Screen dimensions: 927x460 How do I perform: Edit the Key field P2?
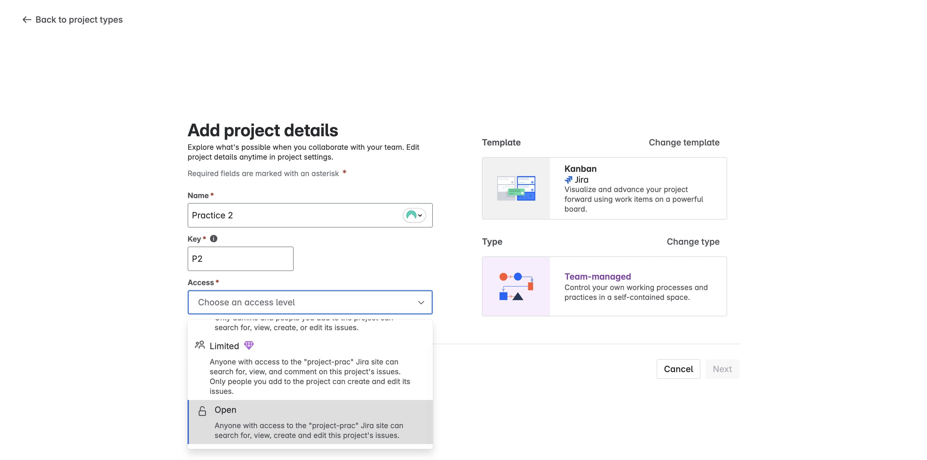[240, 258]
